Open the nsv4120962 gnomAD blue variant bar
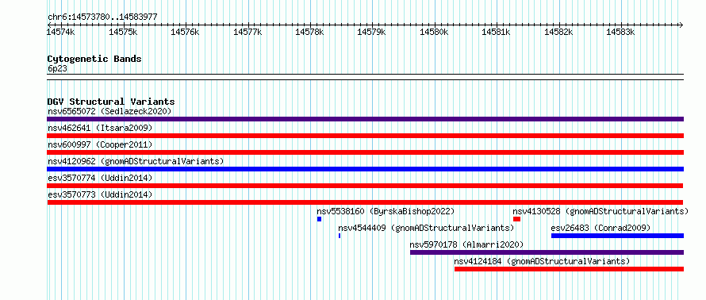 pyautogui.click(x=365, y=169)
